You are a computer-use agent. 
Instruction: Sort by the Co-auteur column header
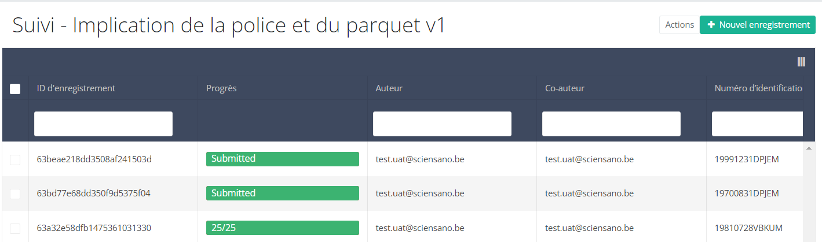[x=565, y=88]
